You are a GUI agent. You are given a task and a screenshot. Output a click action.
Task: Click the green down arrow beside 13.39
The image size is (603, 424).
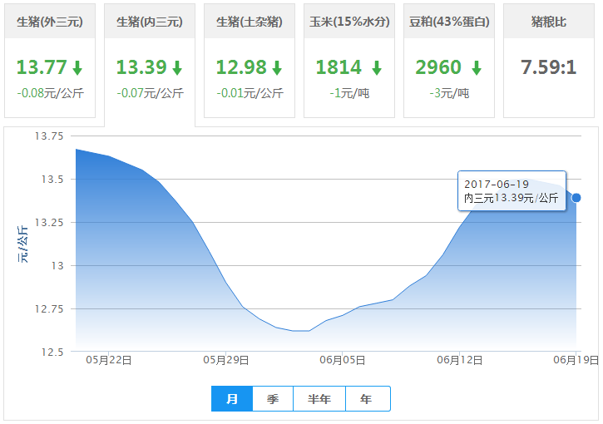point(177,67)
